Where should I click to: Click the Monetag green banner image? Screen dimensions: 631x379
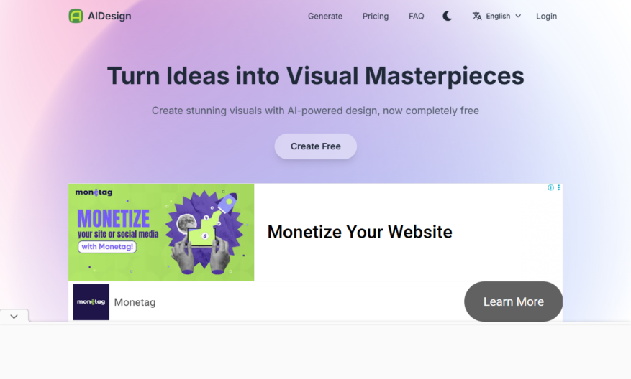point(161,232)
